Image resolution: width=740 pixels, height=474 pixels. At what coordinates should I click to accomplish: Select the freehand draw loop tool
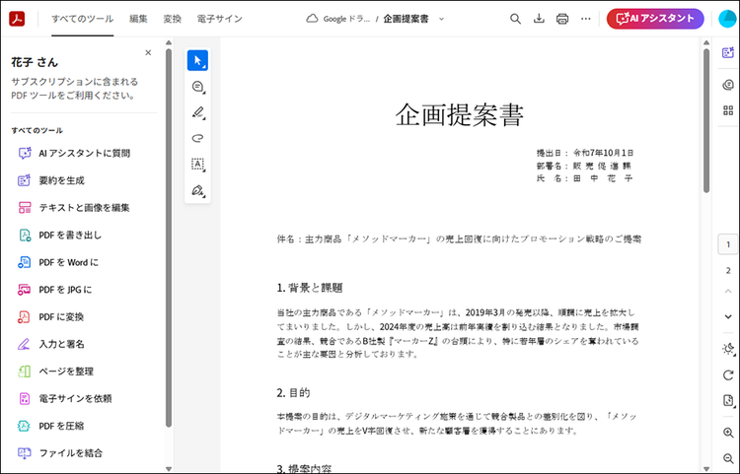[197, 138]
